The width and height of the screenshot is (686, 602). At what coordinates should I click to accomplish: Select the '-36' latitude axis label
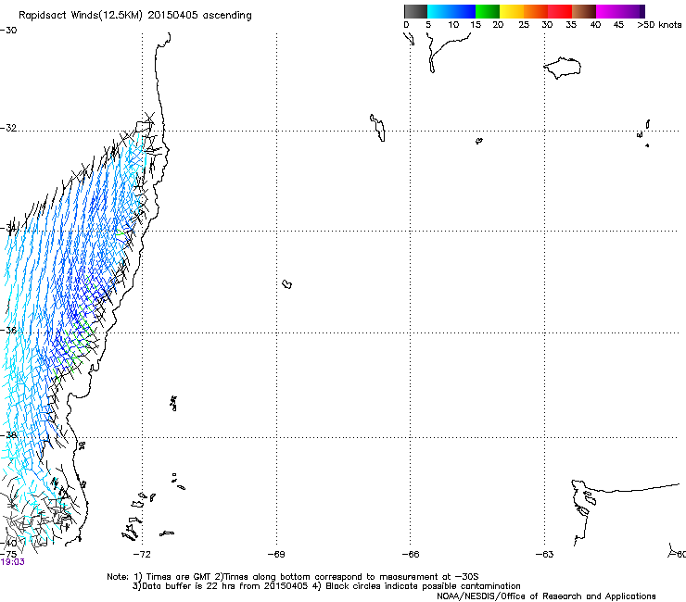pos(8,330)
